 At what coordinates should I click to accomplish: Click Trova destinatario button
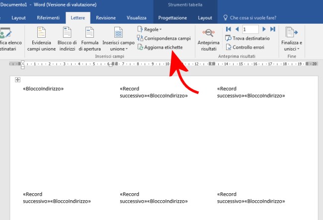coord(247,39)
